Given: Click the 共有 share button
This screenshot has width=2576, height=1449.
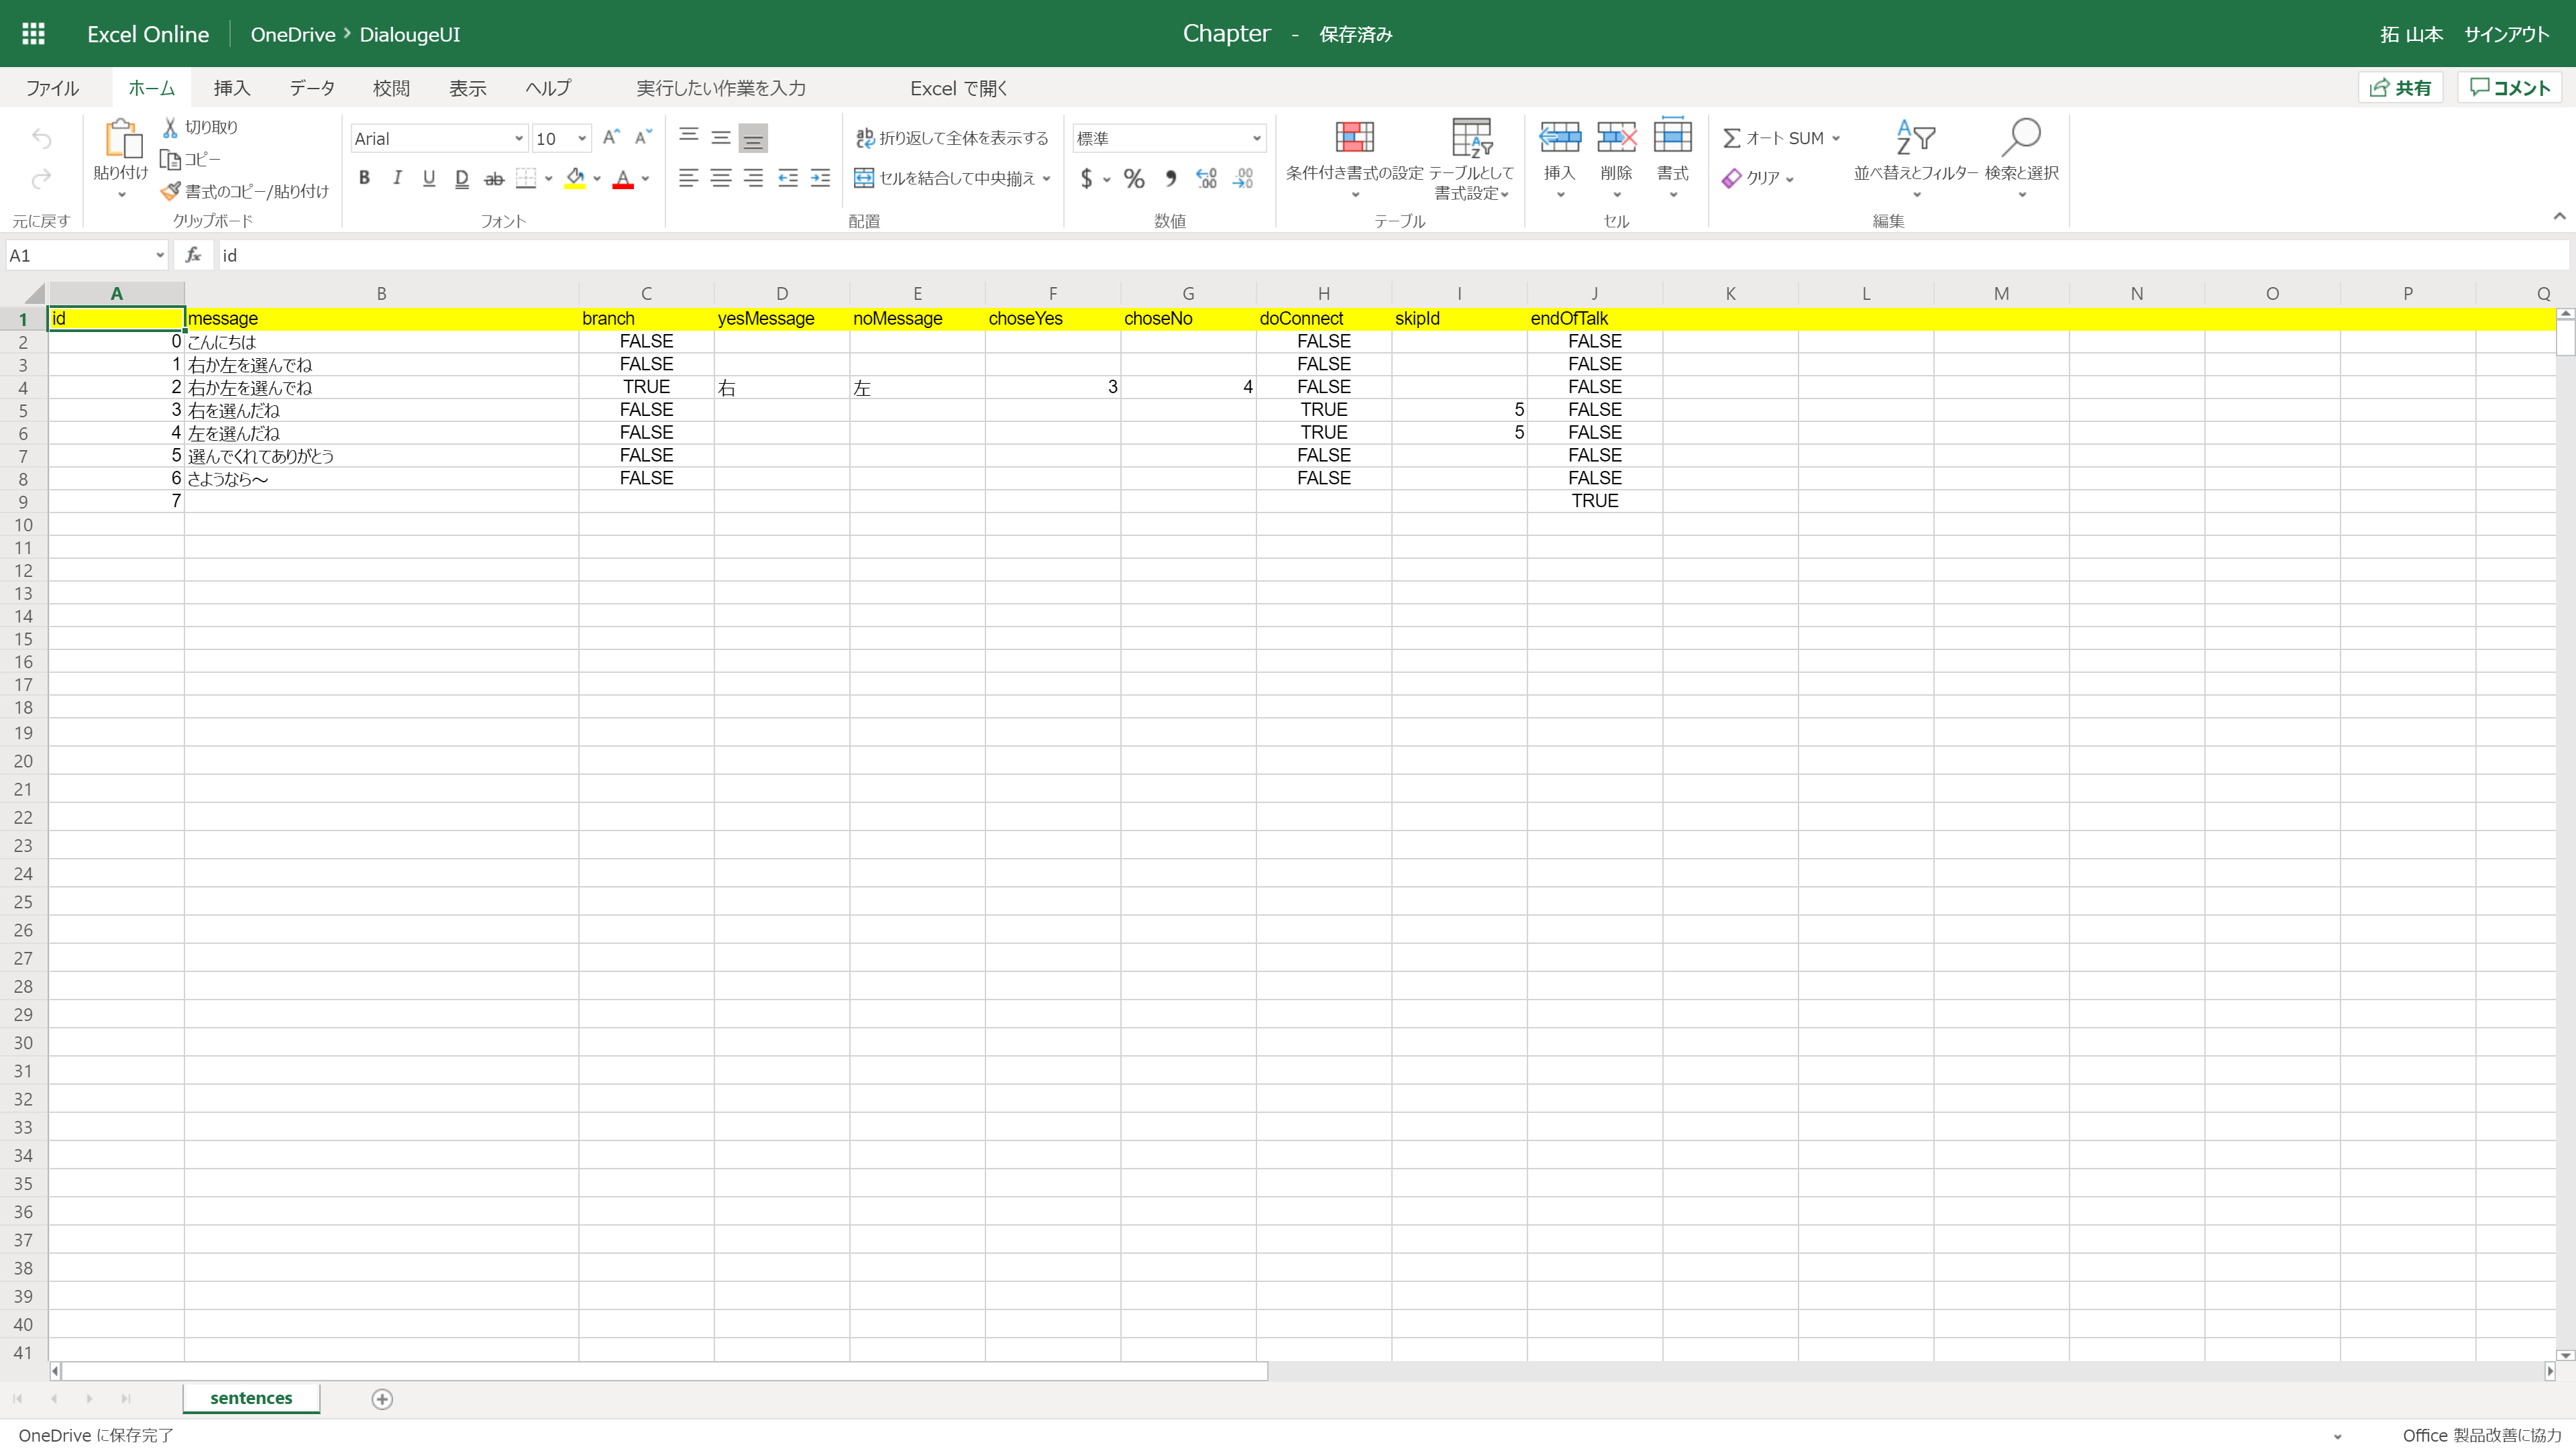Looking at the screenshot, I should pyautogui.click(x=2400, y=88).
